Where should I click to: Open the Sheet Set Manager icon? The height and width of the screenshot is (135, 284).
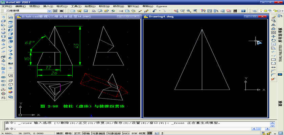(x=222, y=11)
